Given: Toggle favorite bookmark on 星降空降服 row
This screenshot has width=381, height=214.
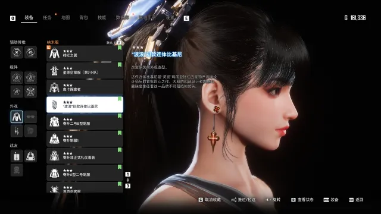Looking at the screenshot, I should 120,65.
